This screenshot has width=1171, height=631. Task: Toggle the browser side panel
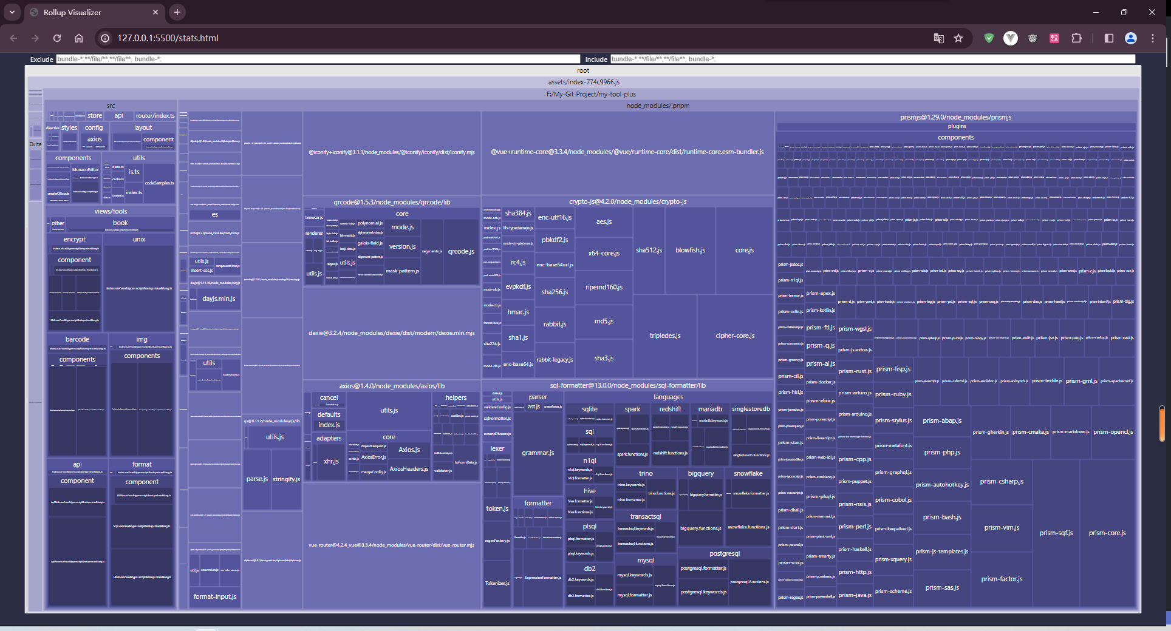1109,38
